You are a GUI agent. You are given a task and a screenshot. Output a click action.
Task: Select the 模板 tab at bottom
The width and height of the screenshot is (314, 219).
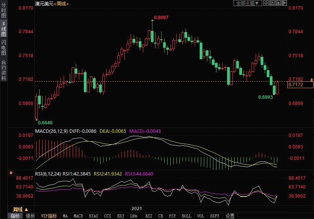pos(30,216)
